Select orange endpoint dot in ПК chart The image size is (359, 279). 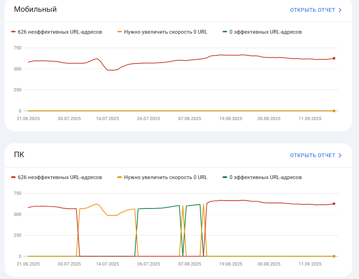click(x=334, y=256)
